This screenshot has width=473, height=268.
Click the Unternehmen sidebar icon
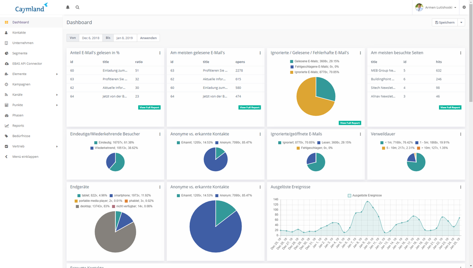(x=6, y=43)
